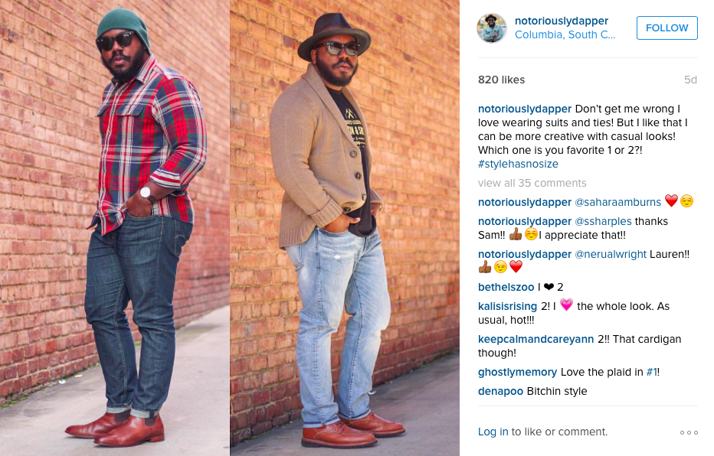Open the #1 hashtag in the ghostlymemory comment

[x=652, y=373]
